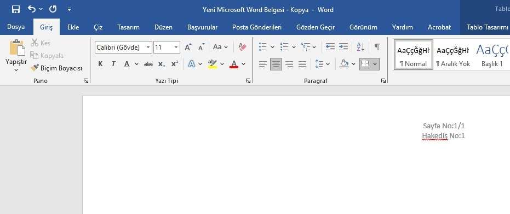This screenshot has height=214, width=510.
Task: Go to the Başvurular tab
Action: pos(202,27)
